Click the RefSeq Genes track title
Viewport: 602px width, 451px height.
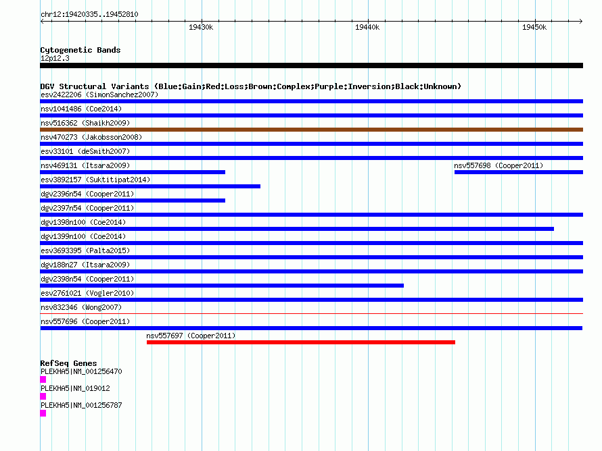click(x=68, y=363)
